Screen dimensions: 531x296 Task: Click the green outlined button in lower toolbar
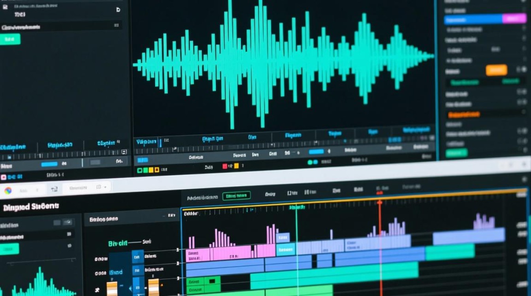coord(236,196)
